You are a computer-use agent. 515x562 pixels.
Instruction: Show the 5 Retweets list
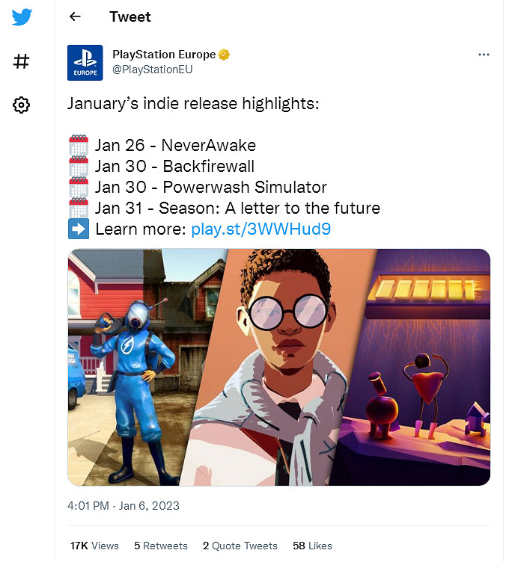click(x=161, y=546)
